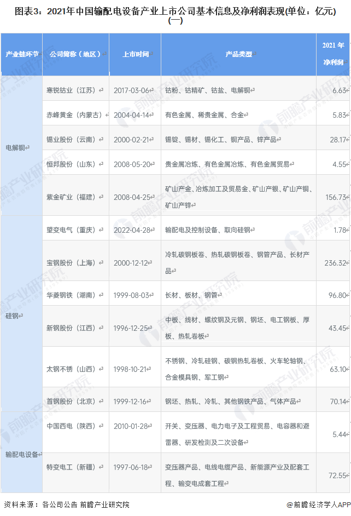Select company cell 太钢不锈（山西）

tap(76, 367)
